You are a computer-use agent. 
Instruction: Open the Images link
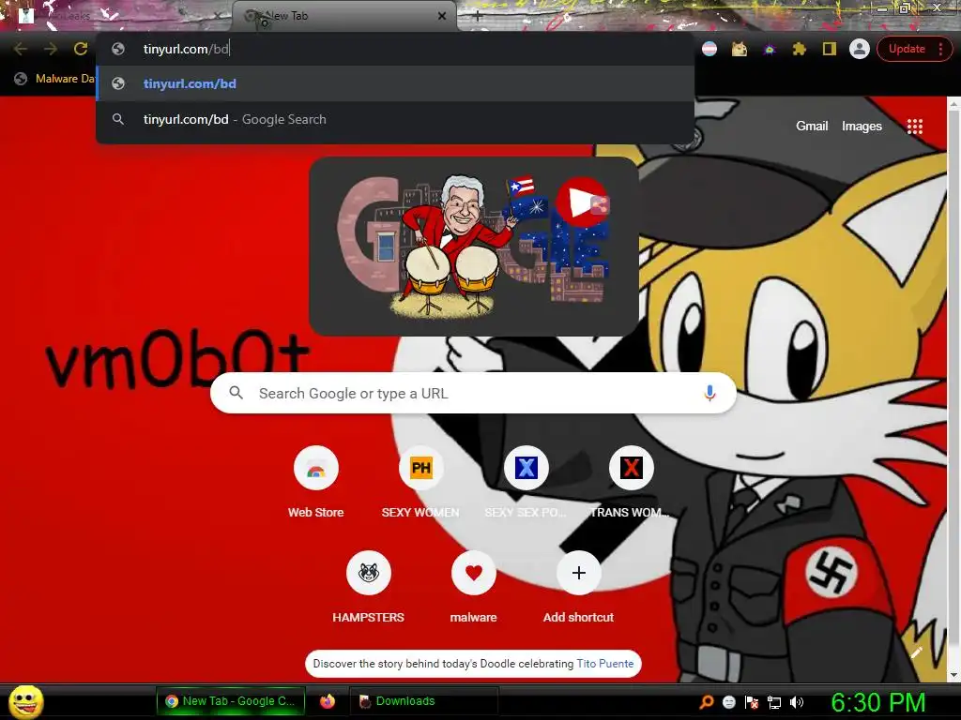(862, 127)
